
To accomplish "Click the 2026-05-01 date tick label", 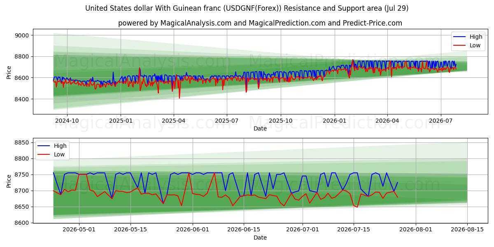I will [79, 230].
